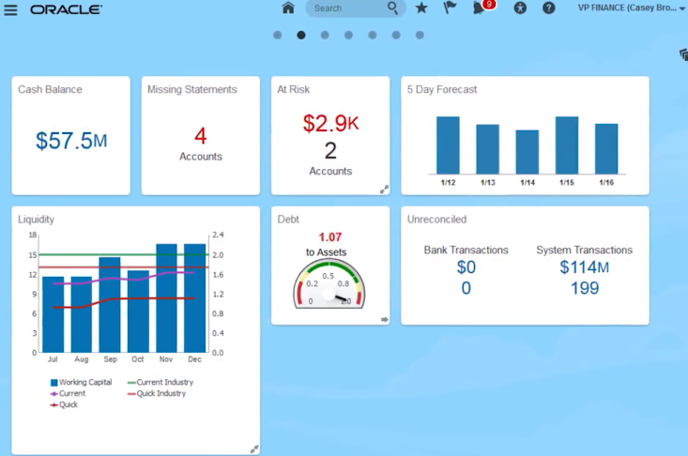Open the Missing Statements tile
This screenshot has height=456, width=688.
[200, 141]
